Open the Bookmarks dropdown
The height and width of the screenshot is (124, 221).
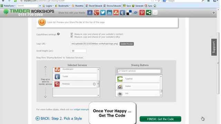[x=63, y=6]
